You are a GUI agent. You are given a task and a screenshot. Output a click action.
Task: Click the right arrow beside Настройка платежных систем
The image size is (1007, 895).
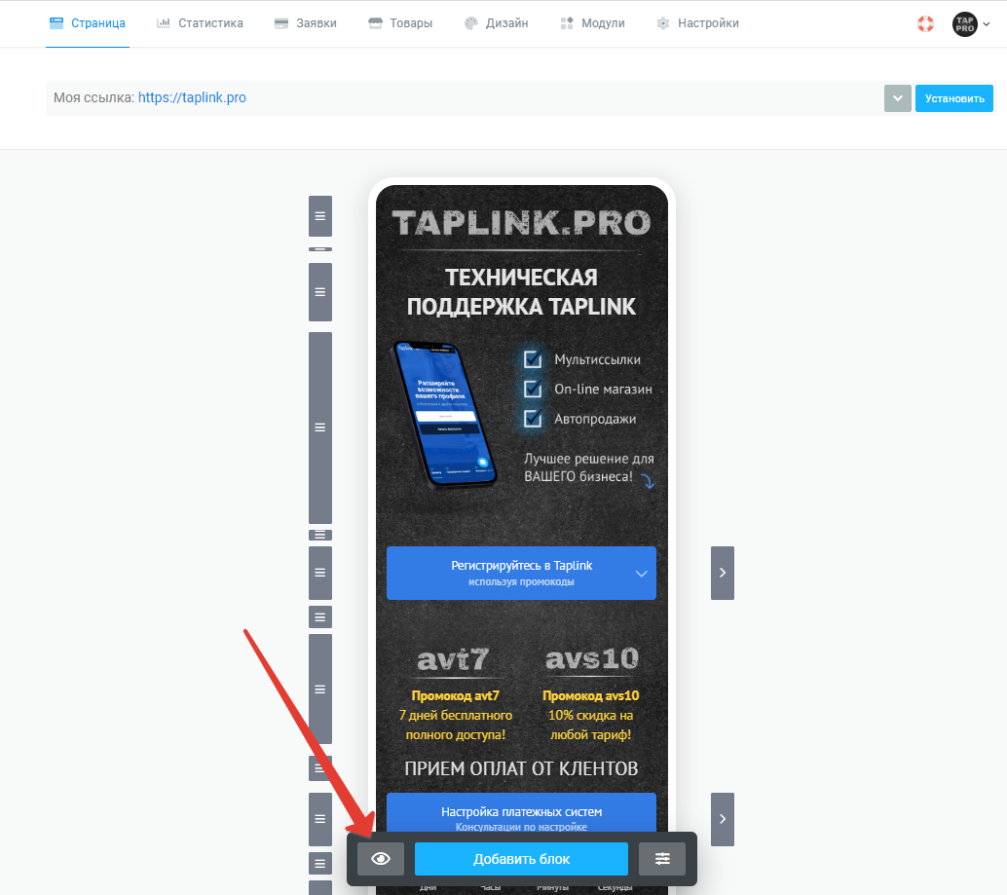[723, 819]
